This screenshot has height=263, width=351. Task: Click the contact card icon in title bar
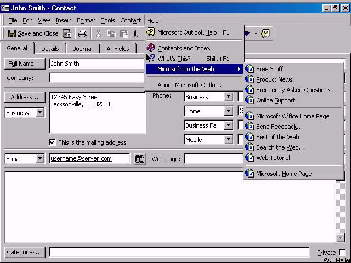pos(5,8)
